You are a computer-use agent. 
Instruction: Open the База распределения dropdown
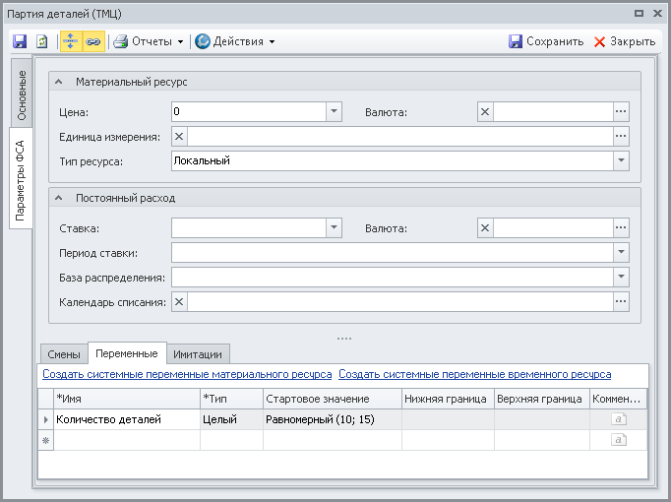(621, 277)
